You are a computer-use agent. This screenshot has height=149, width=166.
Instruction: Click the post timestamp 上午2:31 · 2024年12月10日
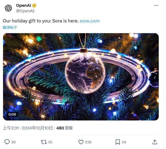[28, 128]
